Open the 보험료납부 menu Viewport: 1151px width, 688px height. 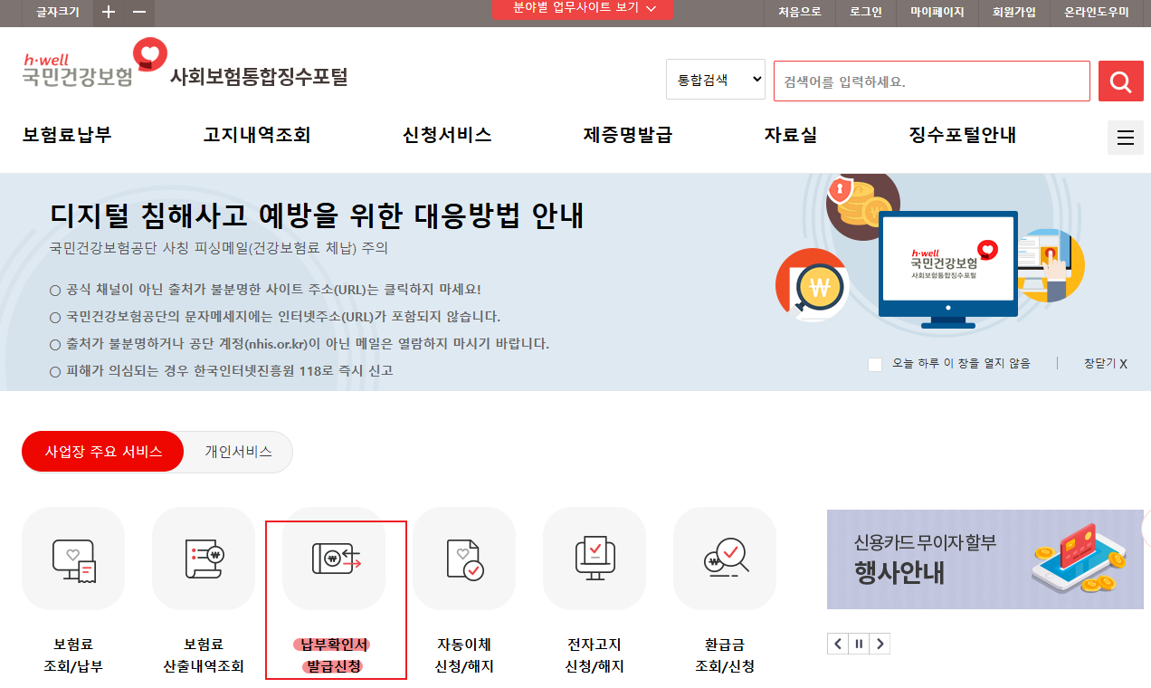[x=67, y=135]
